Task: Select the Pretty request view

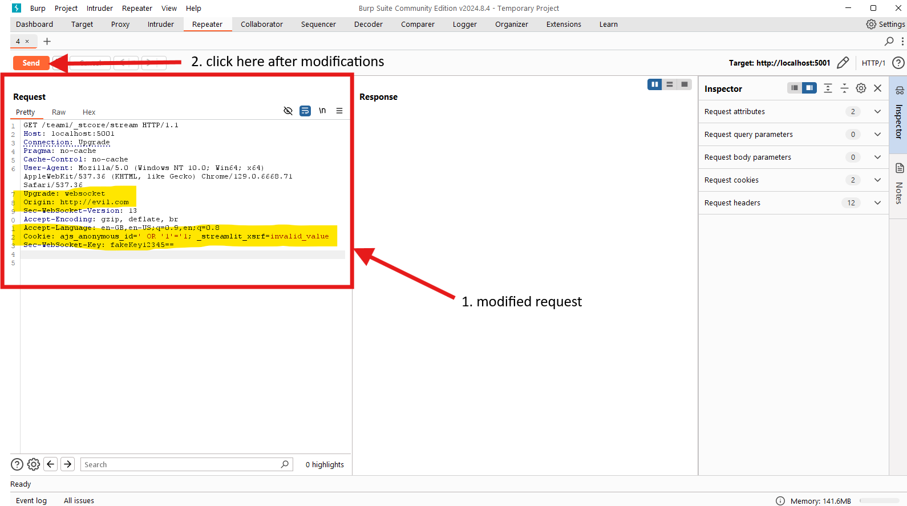Action: pyautogui.click(x=26, y=112)
